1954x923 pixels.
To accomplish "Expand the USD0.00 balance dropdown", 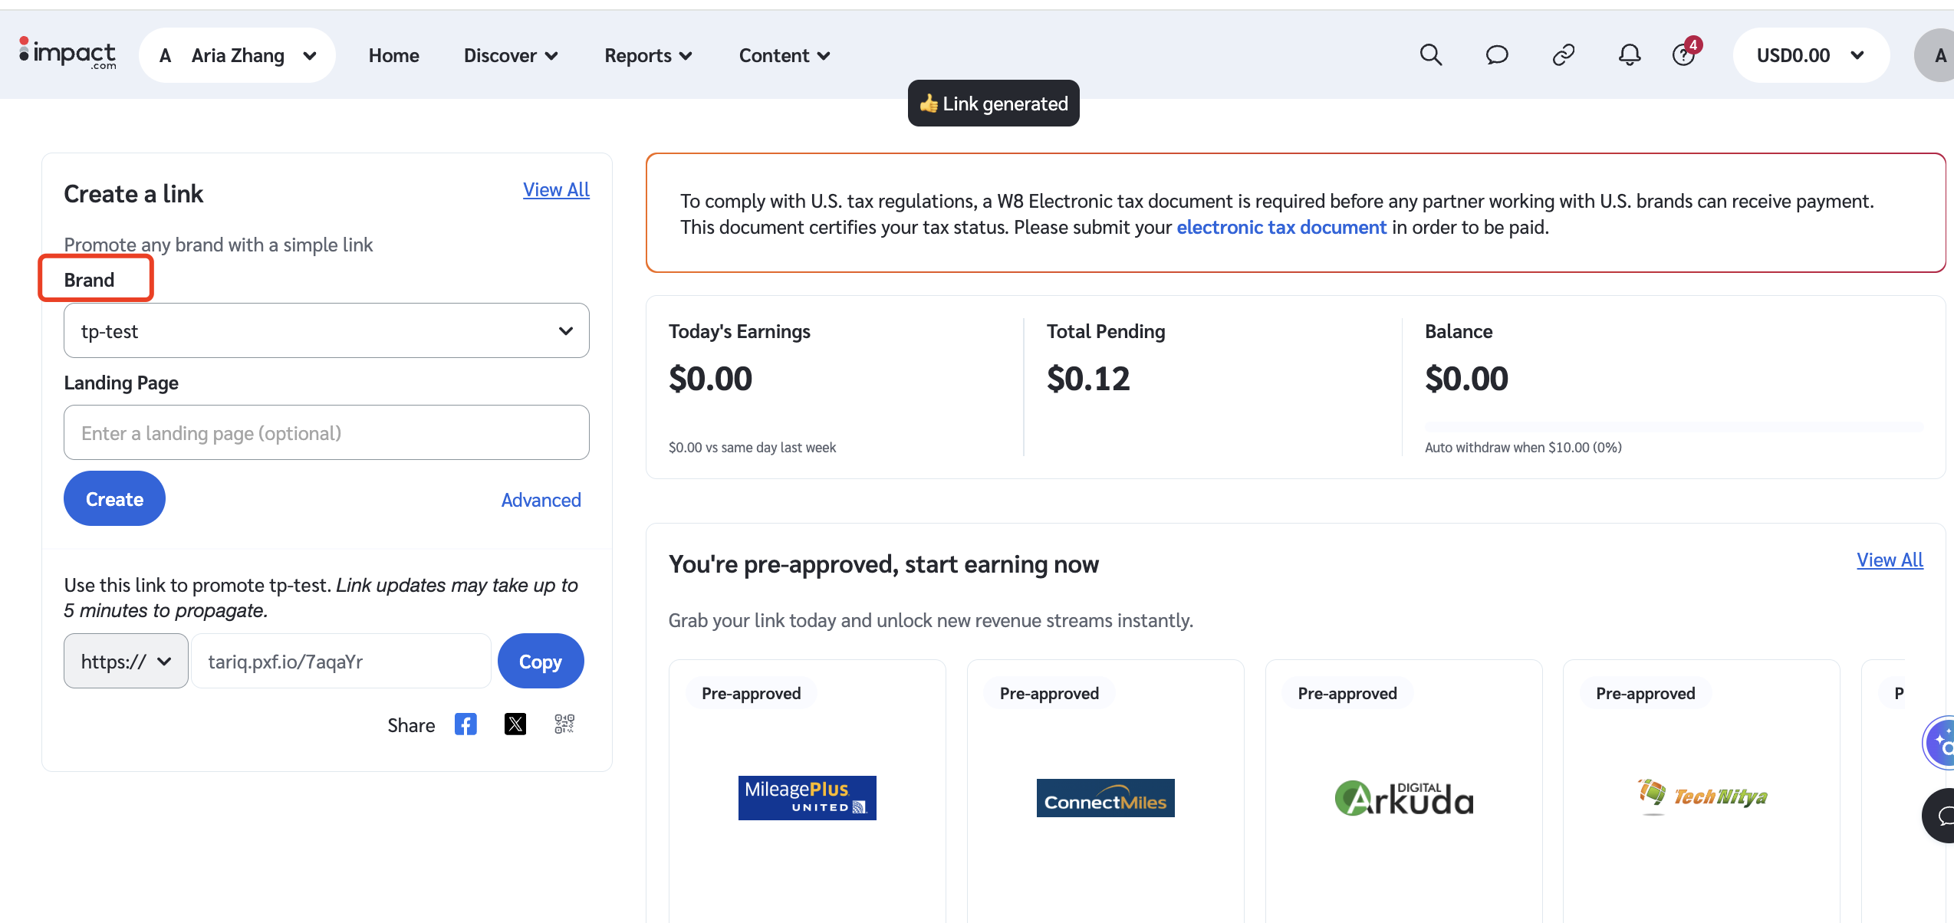I will (1811, 55).
